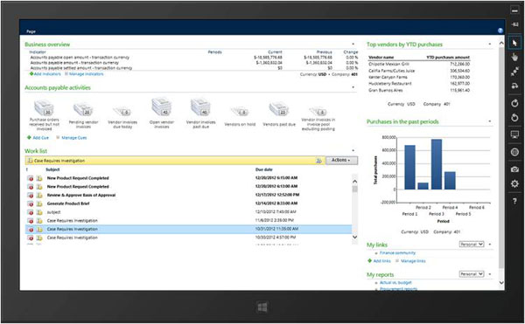The image size is (525, 324).
Task: Open the Vendors on hold cue
Action: pyautogui.click(x=240, y=116)
